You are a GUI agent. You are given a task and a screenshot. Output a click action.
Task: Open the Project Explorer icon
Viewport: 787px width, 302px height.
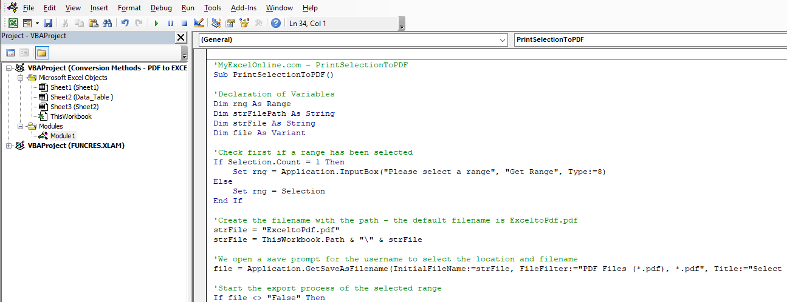click(216, 23)
